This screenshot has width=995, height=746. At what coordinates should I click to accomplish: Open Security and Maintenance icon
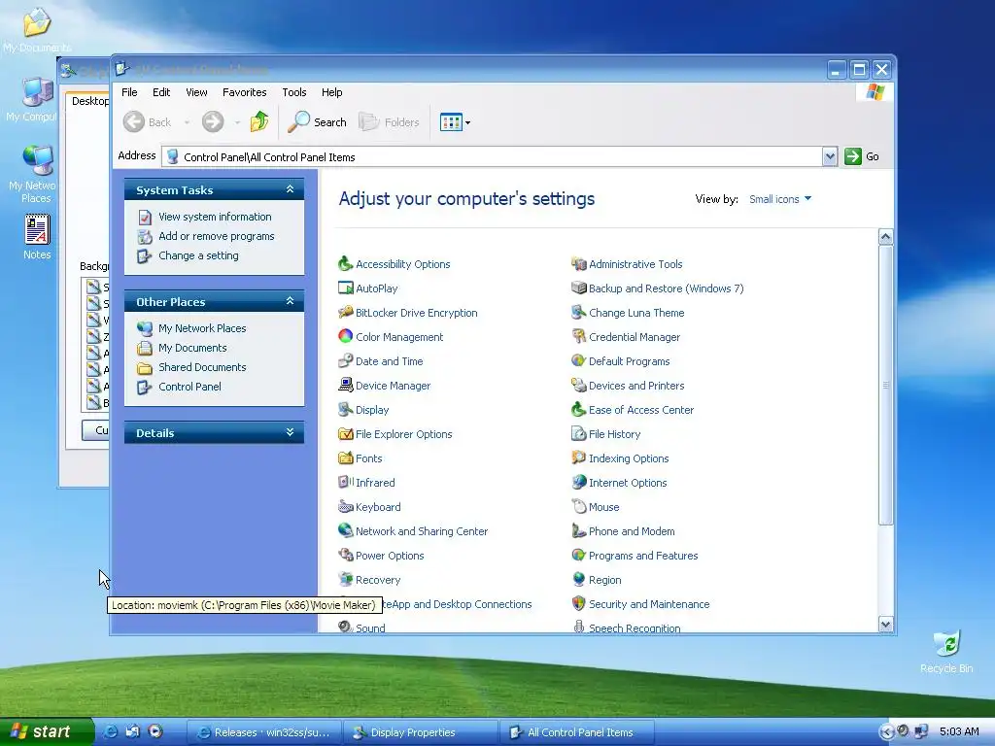click(579, 603)
